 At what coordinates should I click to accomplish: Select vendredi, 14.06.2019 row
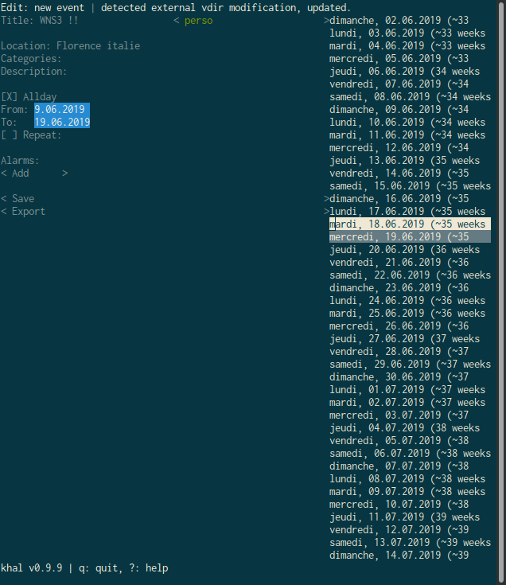point(410,174)
